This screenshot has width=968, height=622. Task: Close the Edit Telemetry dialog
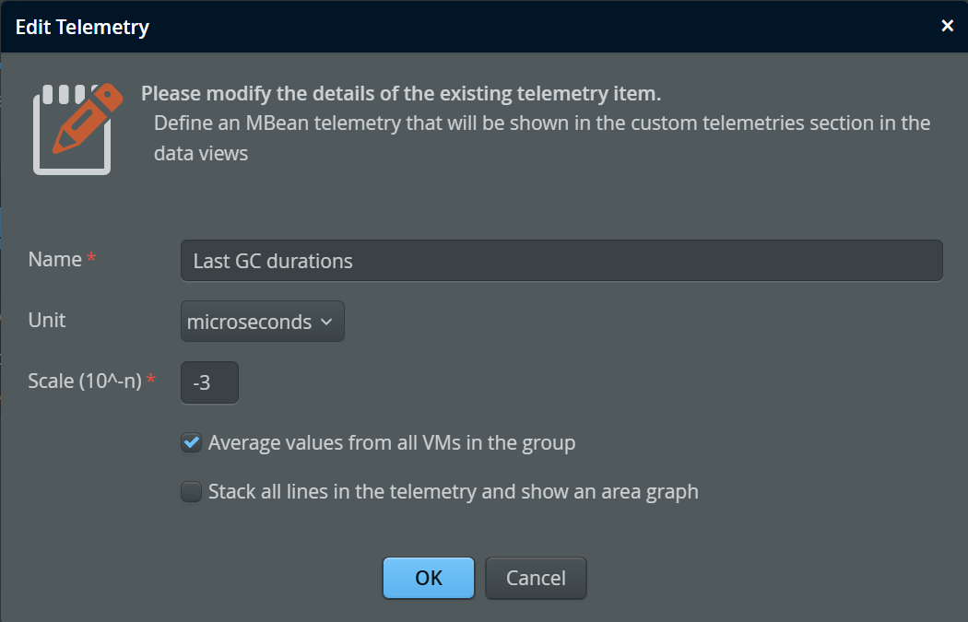coord(947,26)
